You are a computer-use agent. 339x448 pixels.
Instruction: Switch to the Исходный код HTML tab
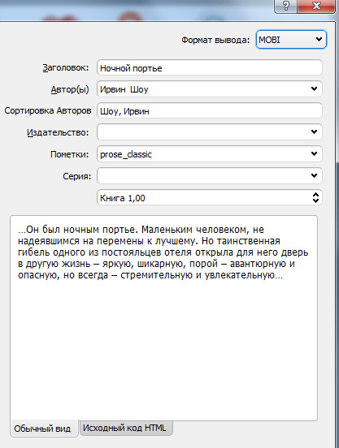point(124,428)
